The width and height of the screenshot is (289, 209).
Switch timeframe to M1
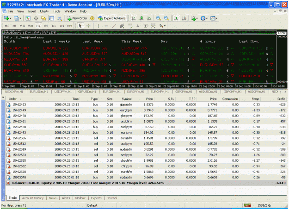pyautogui.click(x=6, y=26)
